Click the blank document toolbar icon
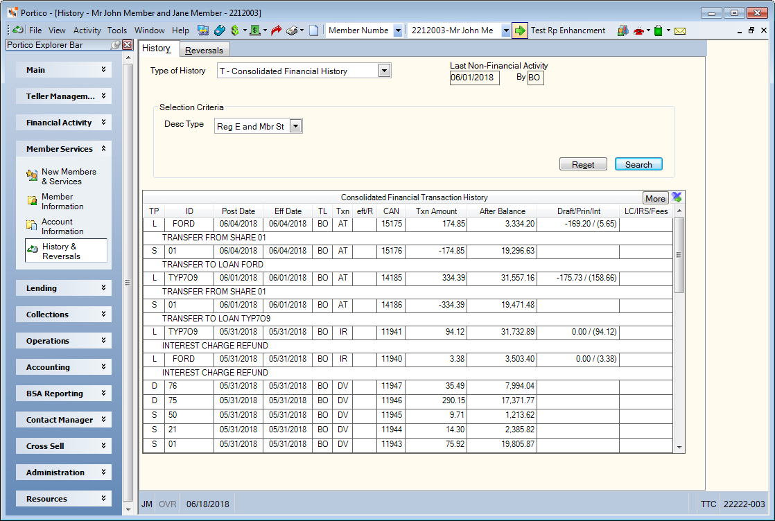The image size is (775, 521). coord(314,30)
